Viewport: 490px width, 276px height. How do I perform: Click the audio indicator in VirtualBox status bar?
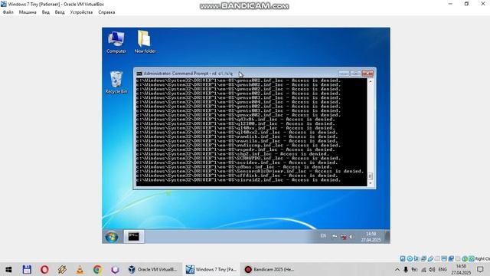point(416,258)
